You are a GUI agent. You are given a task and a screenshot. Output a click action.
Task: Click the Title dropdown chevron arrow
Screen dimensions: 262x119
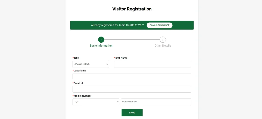[x=107, y=64]
